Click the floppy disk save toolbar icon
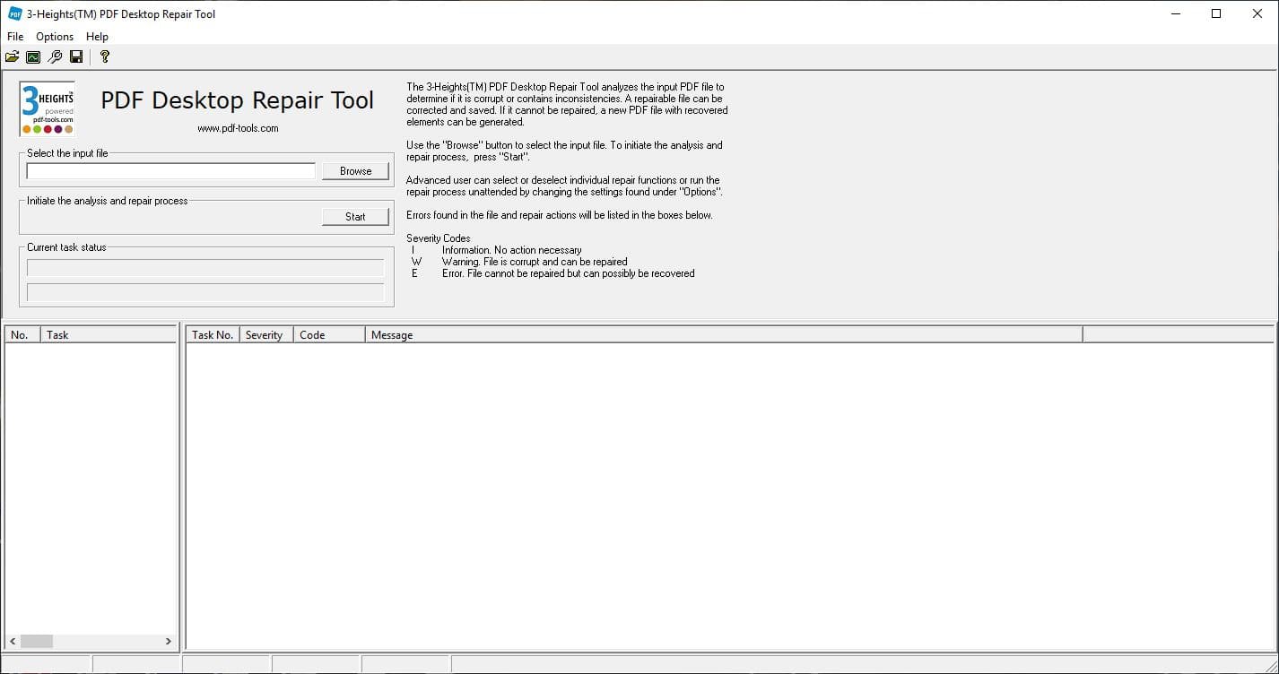The image size is (1279, 674). [76, 56]
